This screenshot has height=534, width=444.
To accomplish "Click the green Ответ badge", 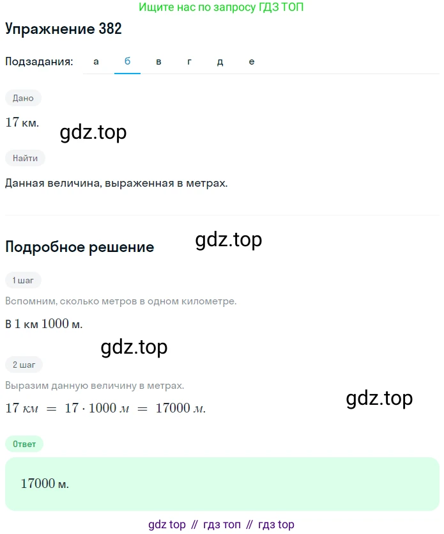I will coord(24,444).
